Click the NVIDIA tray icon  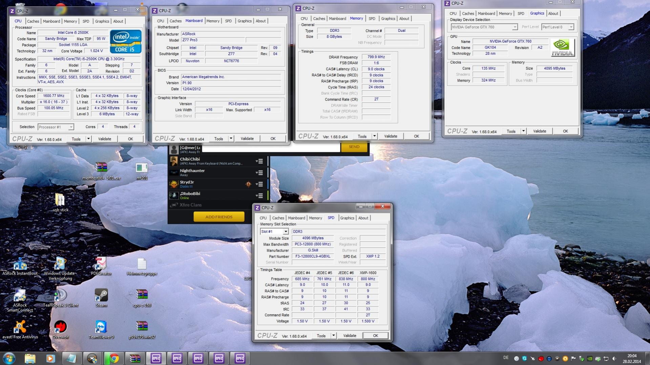590,359
